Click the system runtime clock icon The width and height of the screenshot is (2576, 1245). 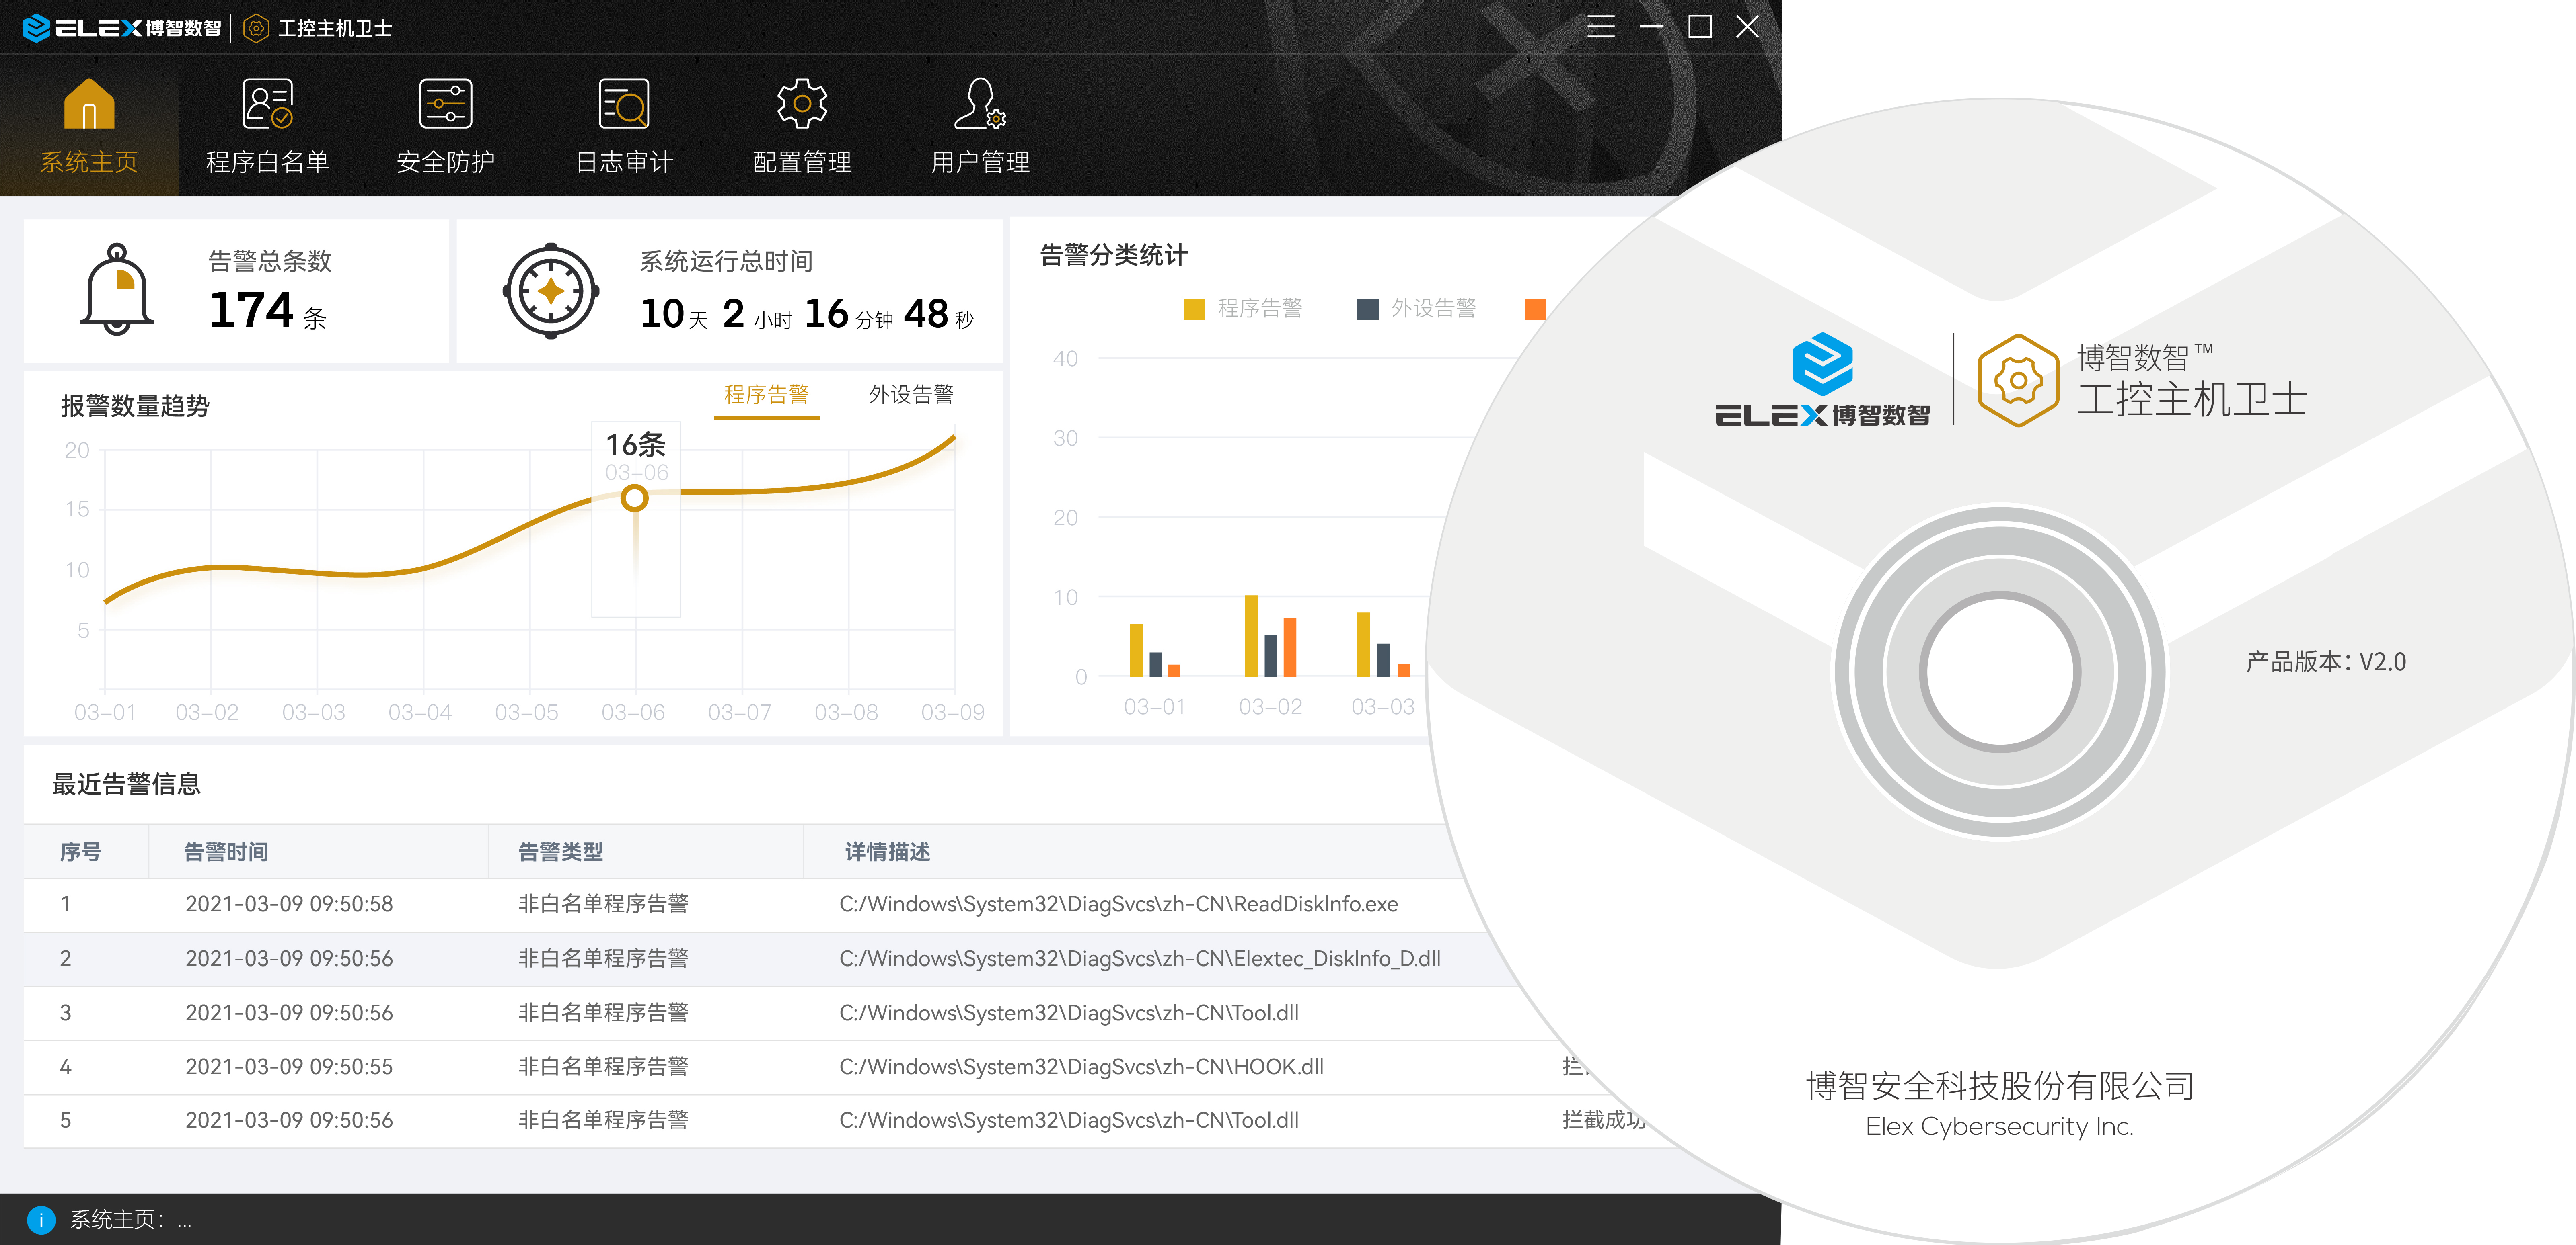click(551, 292)
